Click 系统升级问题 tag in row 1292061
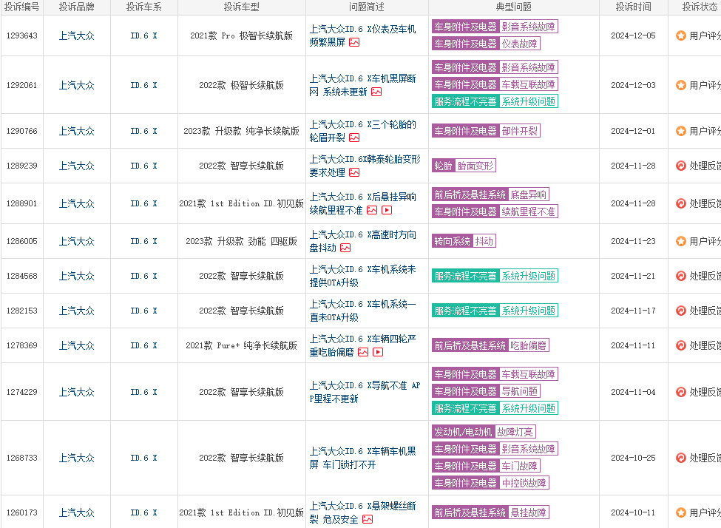Screen dimensions: 721x528 [x=528, y=101]
